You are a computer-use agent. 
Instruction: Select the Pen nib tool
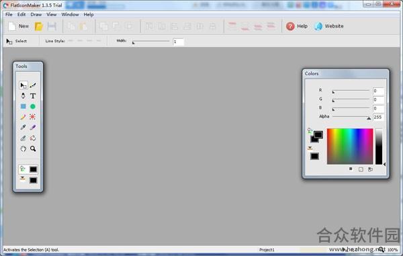tap(23, 96)
